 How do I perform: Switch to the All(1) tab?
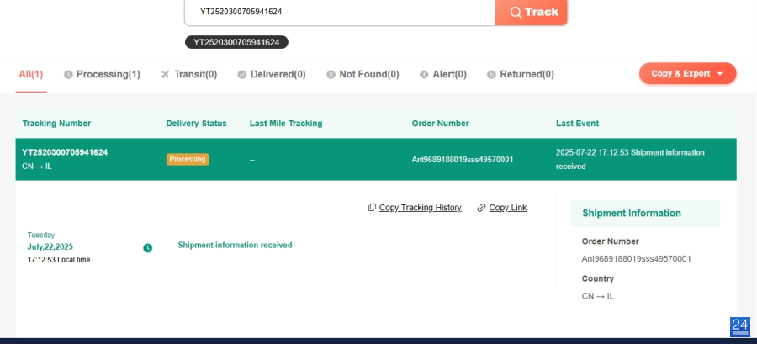(x=31, y=74)
